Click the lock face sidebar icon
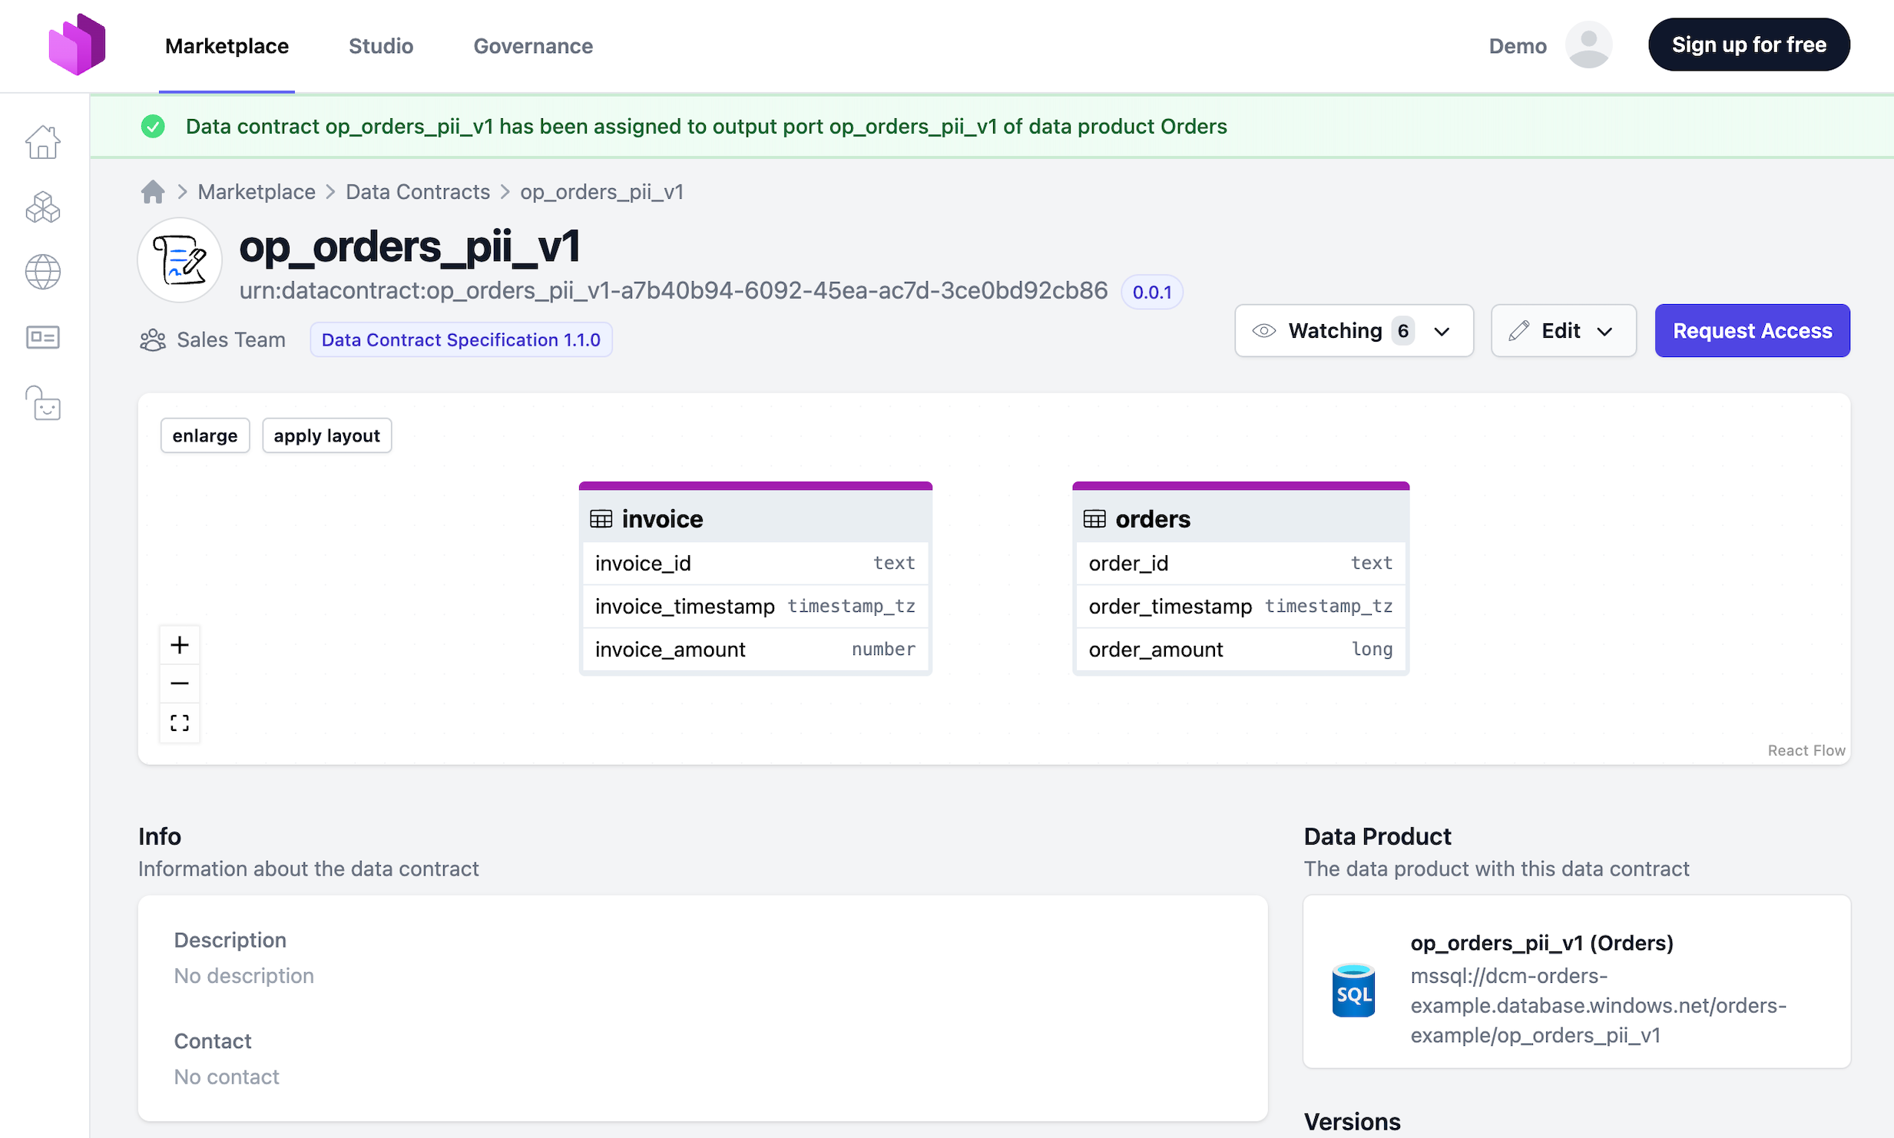The height and width of the screenshot is (1138, 1894). pos(43,403)
